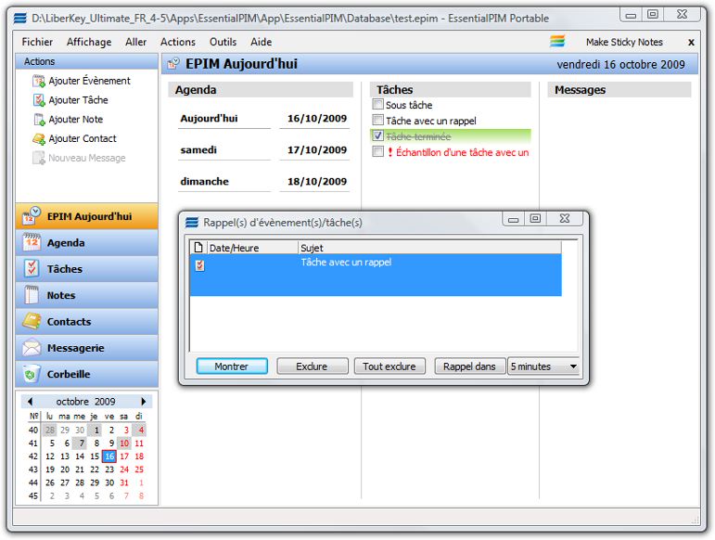Click the Notes notepad icon in sidebar
This screenshot has height=540, width=715.
[32, 295]
